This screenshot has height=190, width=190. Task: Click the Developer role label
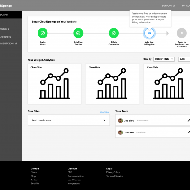(141, 132)
